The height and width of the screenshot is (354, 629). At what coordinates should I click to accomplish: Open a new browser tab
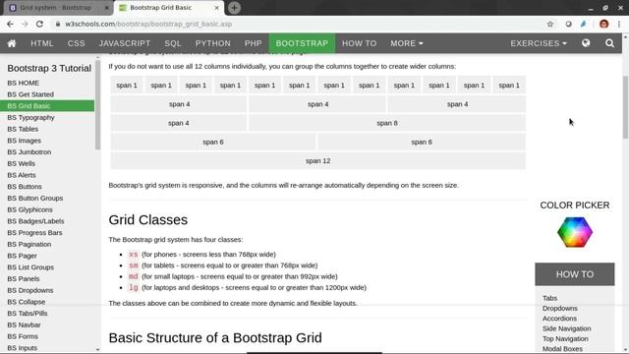click(234, 8)
